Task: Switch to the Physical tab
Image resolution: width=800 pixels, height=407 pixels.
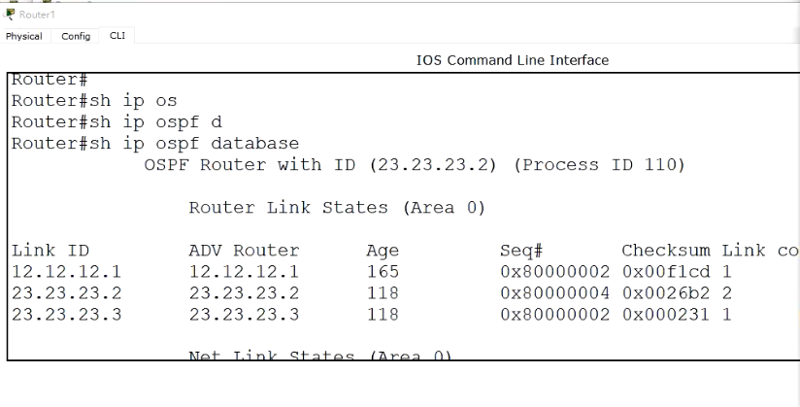Action: (24, 37)
